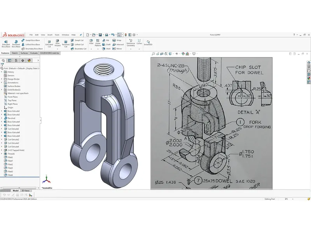Select Fillet6 in the feature tree
The image size is (311, 233).
click(x=10, y=175)
